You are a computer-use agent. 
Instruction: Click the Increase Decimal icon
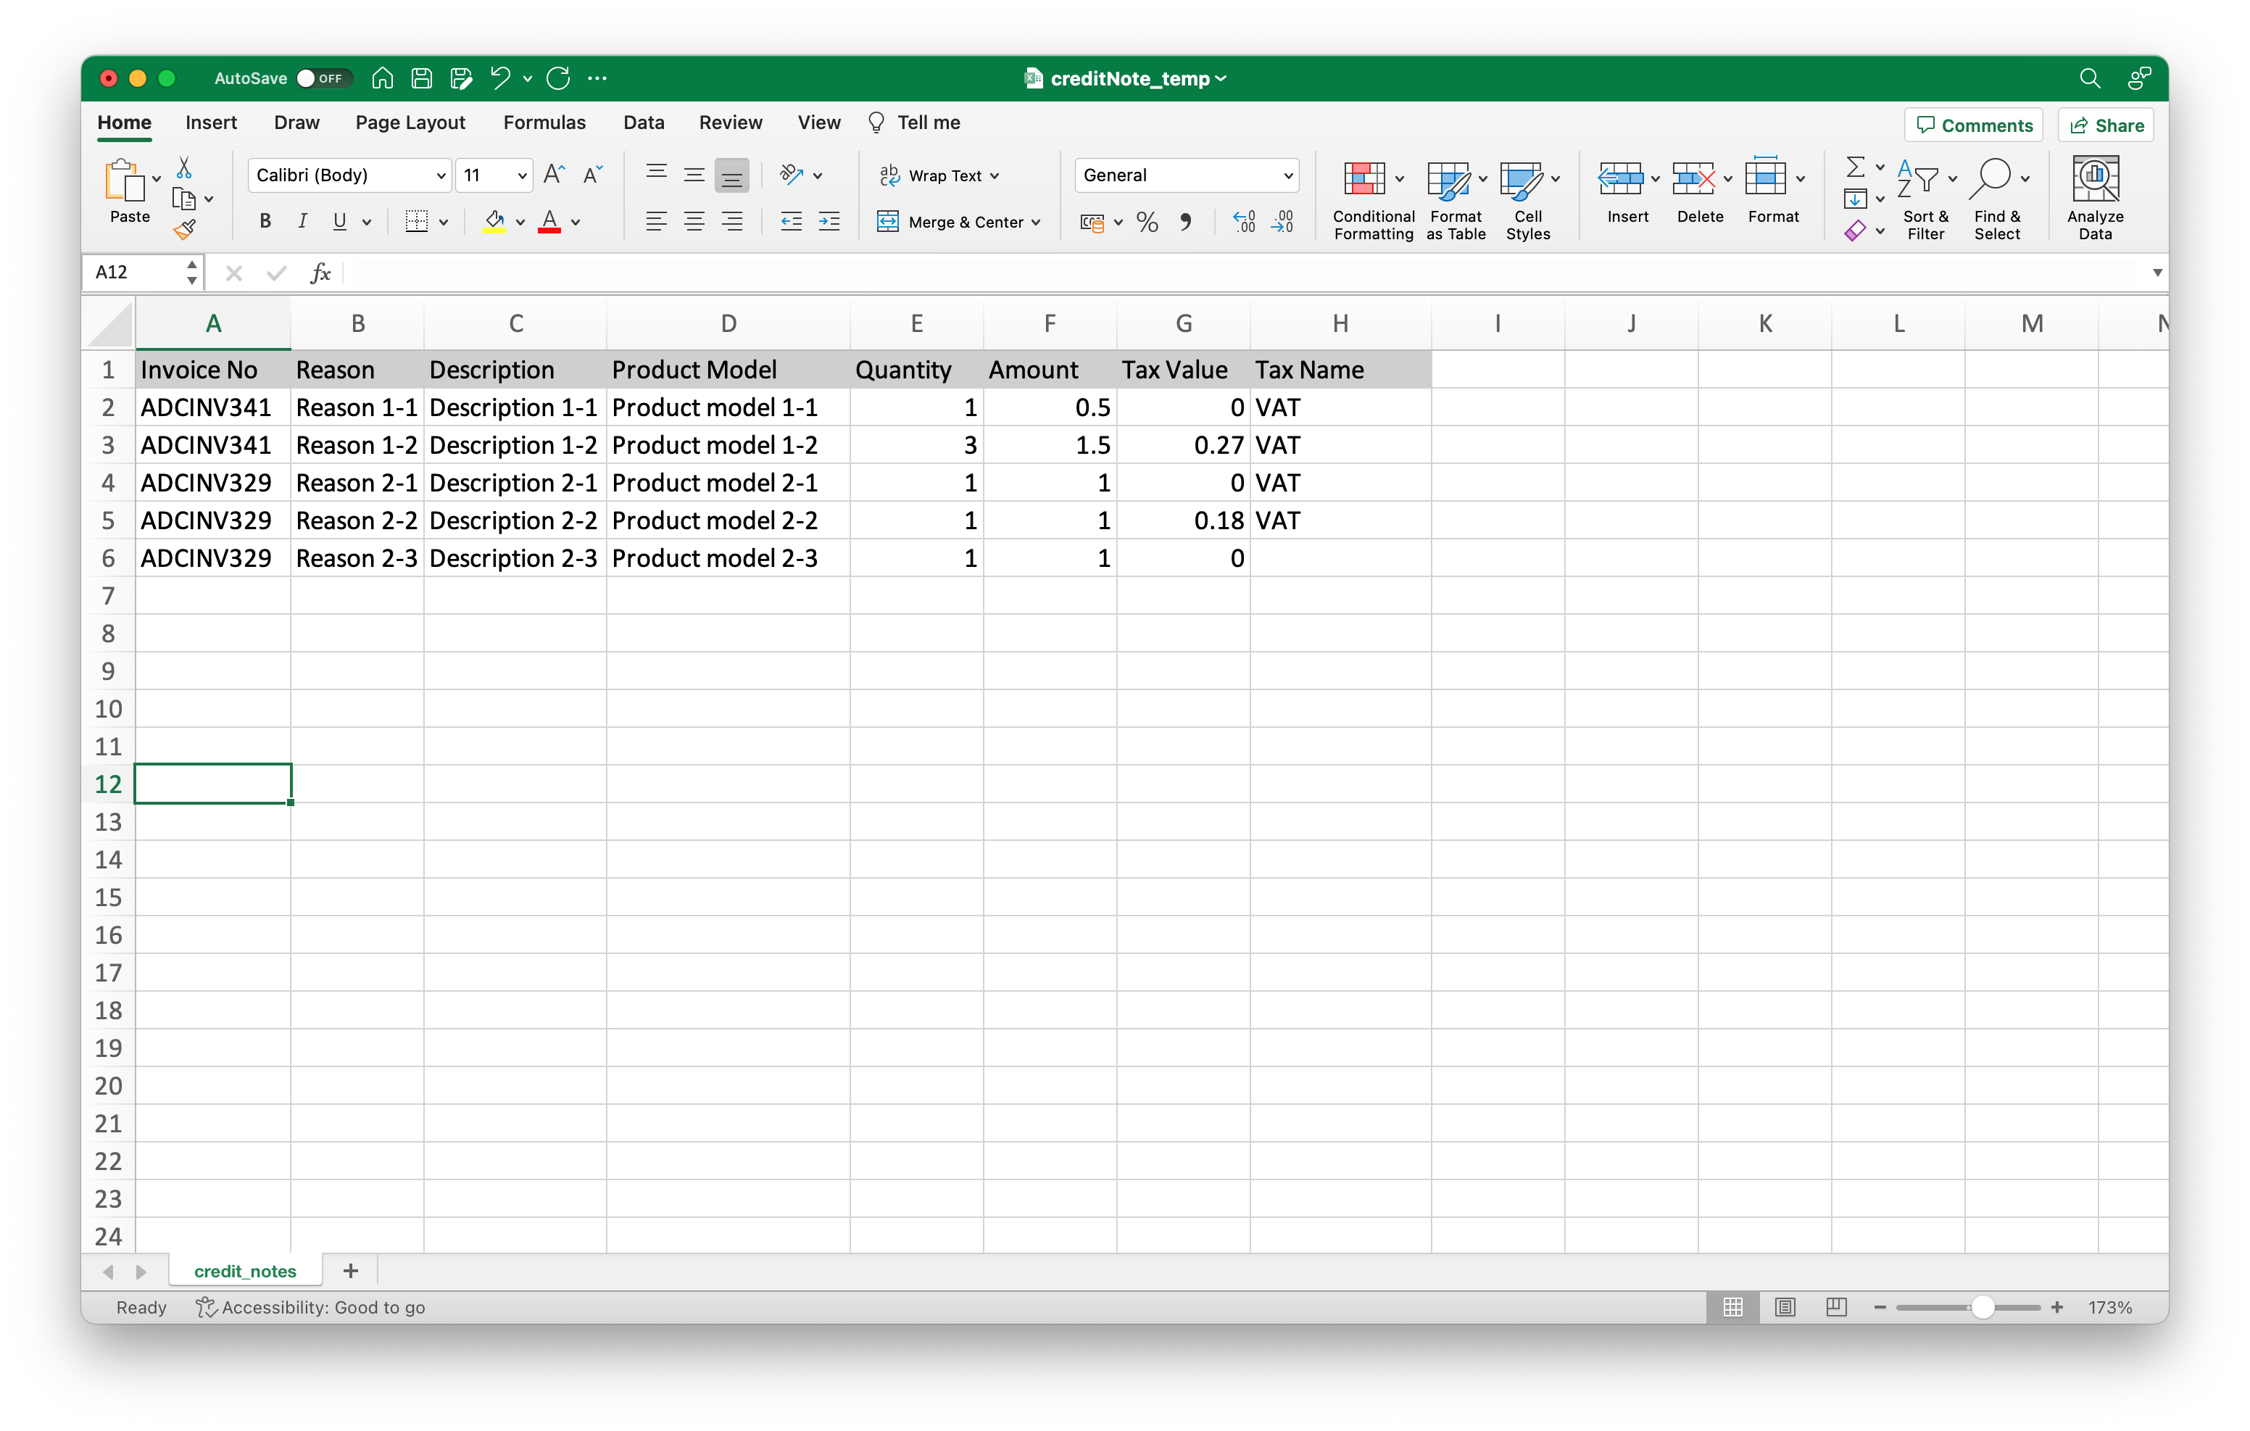click(x=1242, y=222)
